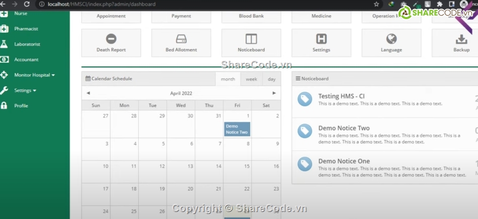Click the Sun column header
Viewport: 478px width, 219px height.
pyautogui.click(x=96, y=105)
